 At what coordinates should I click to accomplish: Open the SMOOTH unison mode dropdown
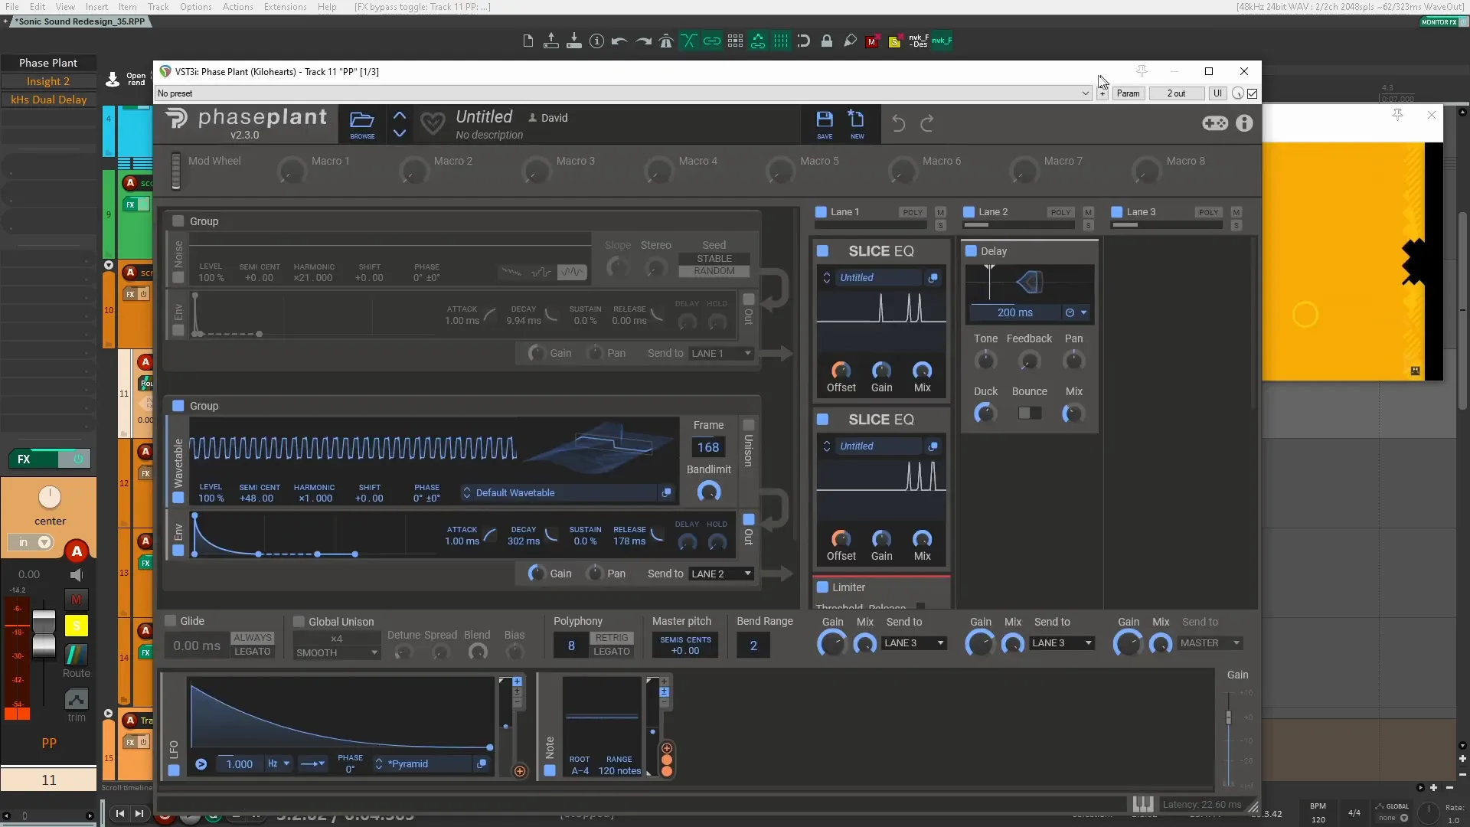point(337,653)
